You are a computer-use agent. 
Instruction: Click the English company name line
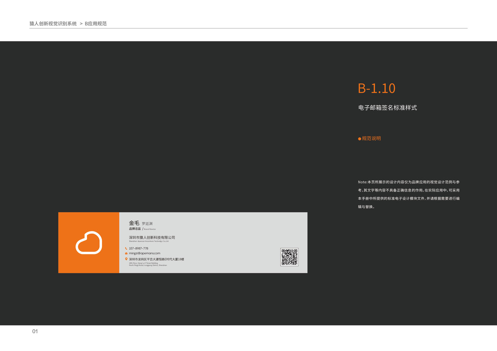(149, 241)
